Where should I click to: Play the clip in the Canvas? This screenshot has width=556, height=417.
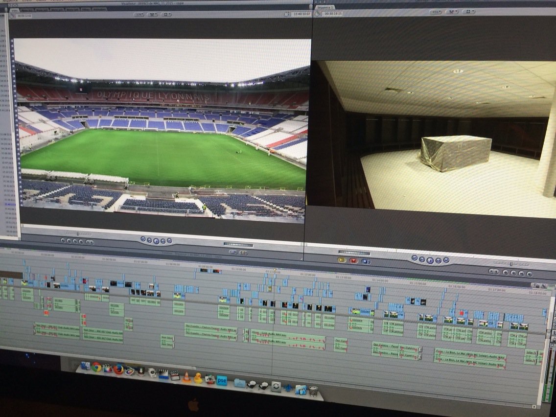coord(430,260)
